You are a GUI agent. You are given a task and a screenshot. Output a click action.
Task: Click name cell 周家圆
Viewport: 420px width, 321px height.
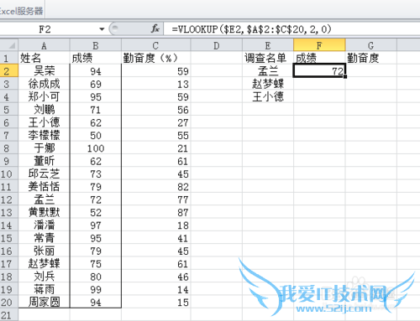[x=44, y=302]
